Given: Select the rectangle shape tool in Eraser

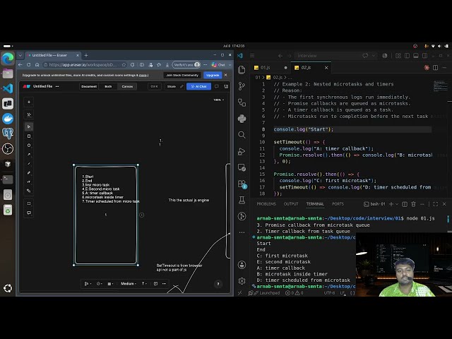Looking at the screenshot, I should click(x=29, y=136).
